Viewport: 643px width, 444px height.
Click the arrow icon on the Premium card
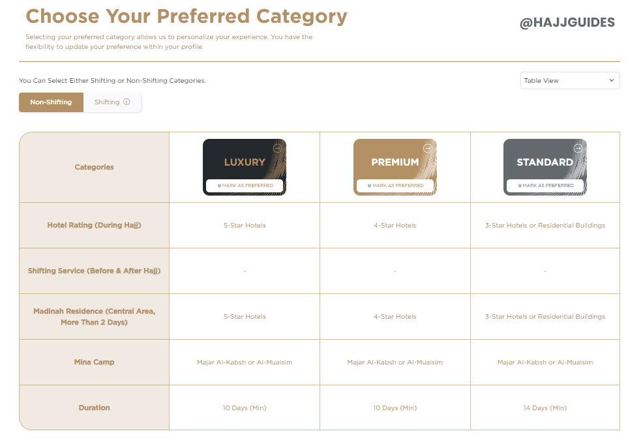(x=428, y=148)
